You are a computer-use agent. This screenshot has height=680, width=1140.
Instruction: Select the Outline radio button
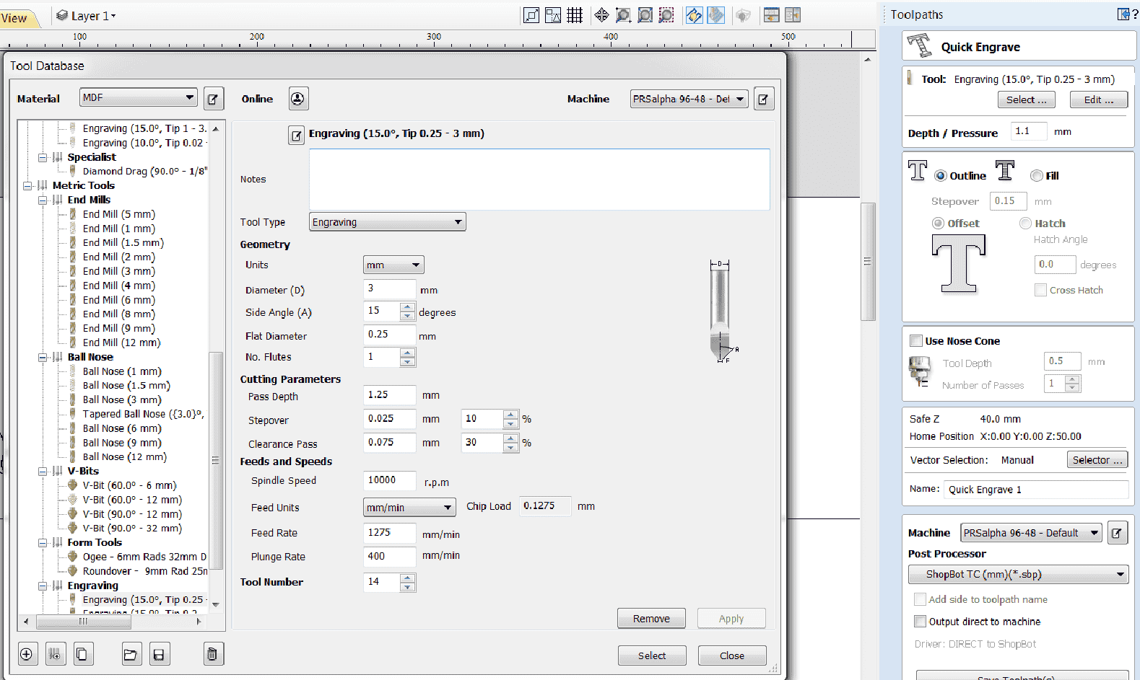click(x=941, y=175)
